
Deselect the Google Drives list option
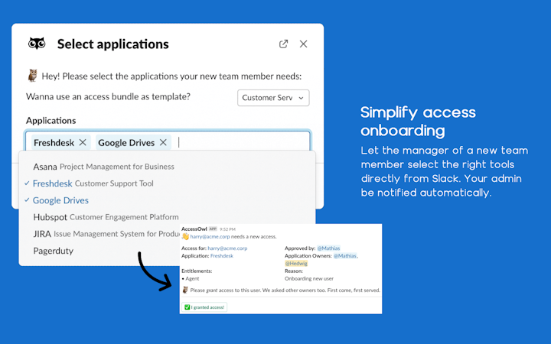point(168,200)
